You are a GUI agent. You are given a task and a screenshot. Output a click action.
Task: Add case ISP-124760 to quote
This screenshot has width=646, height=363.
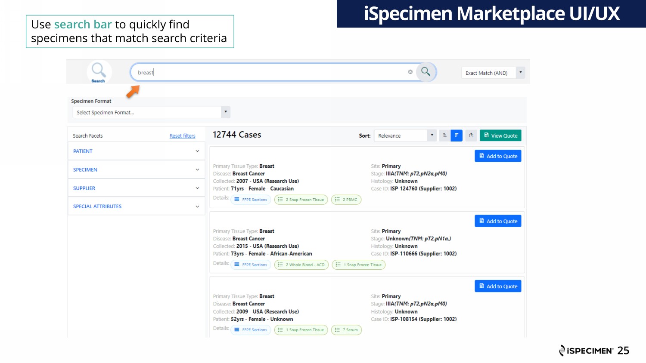498,156
